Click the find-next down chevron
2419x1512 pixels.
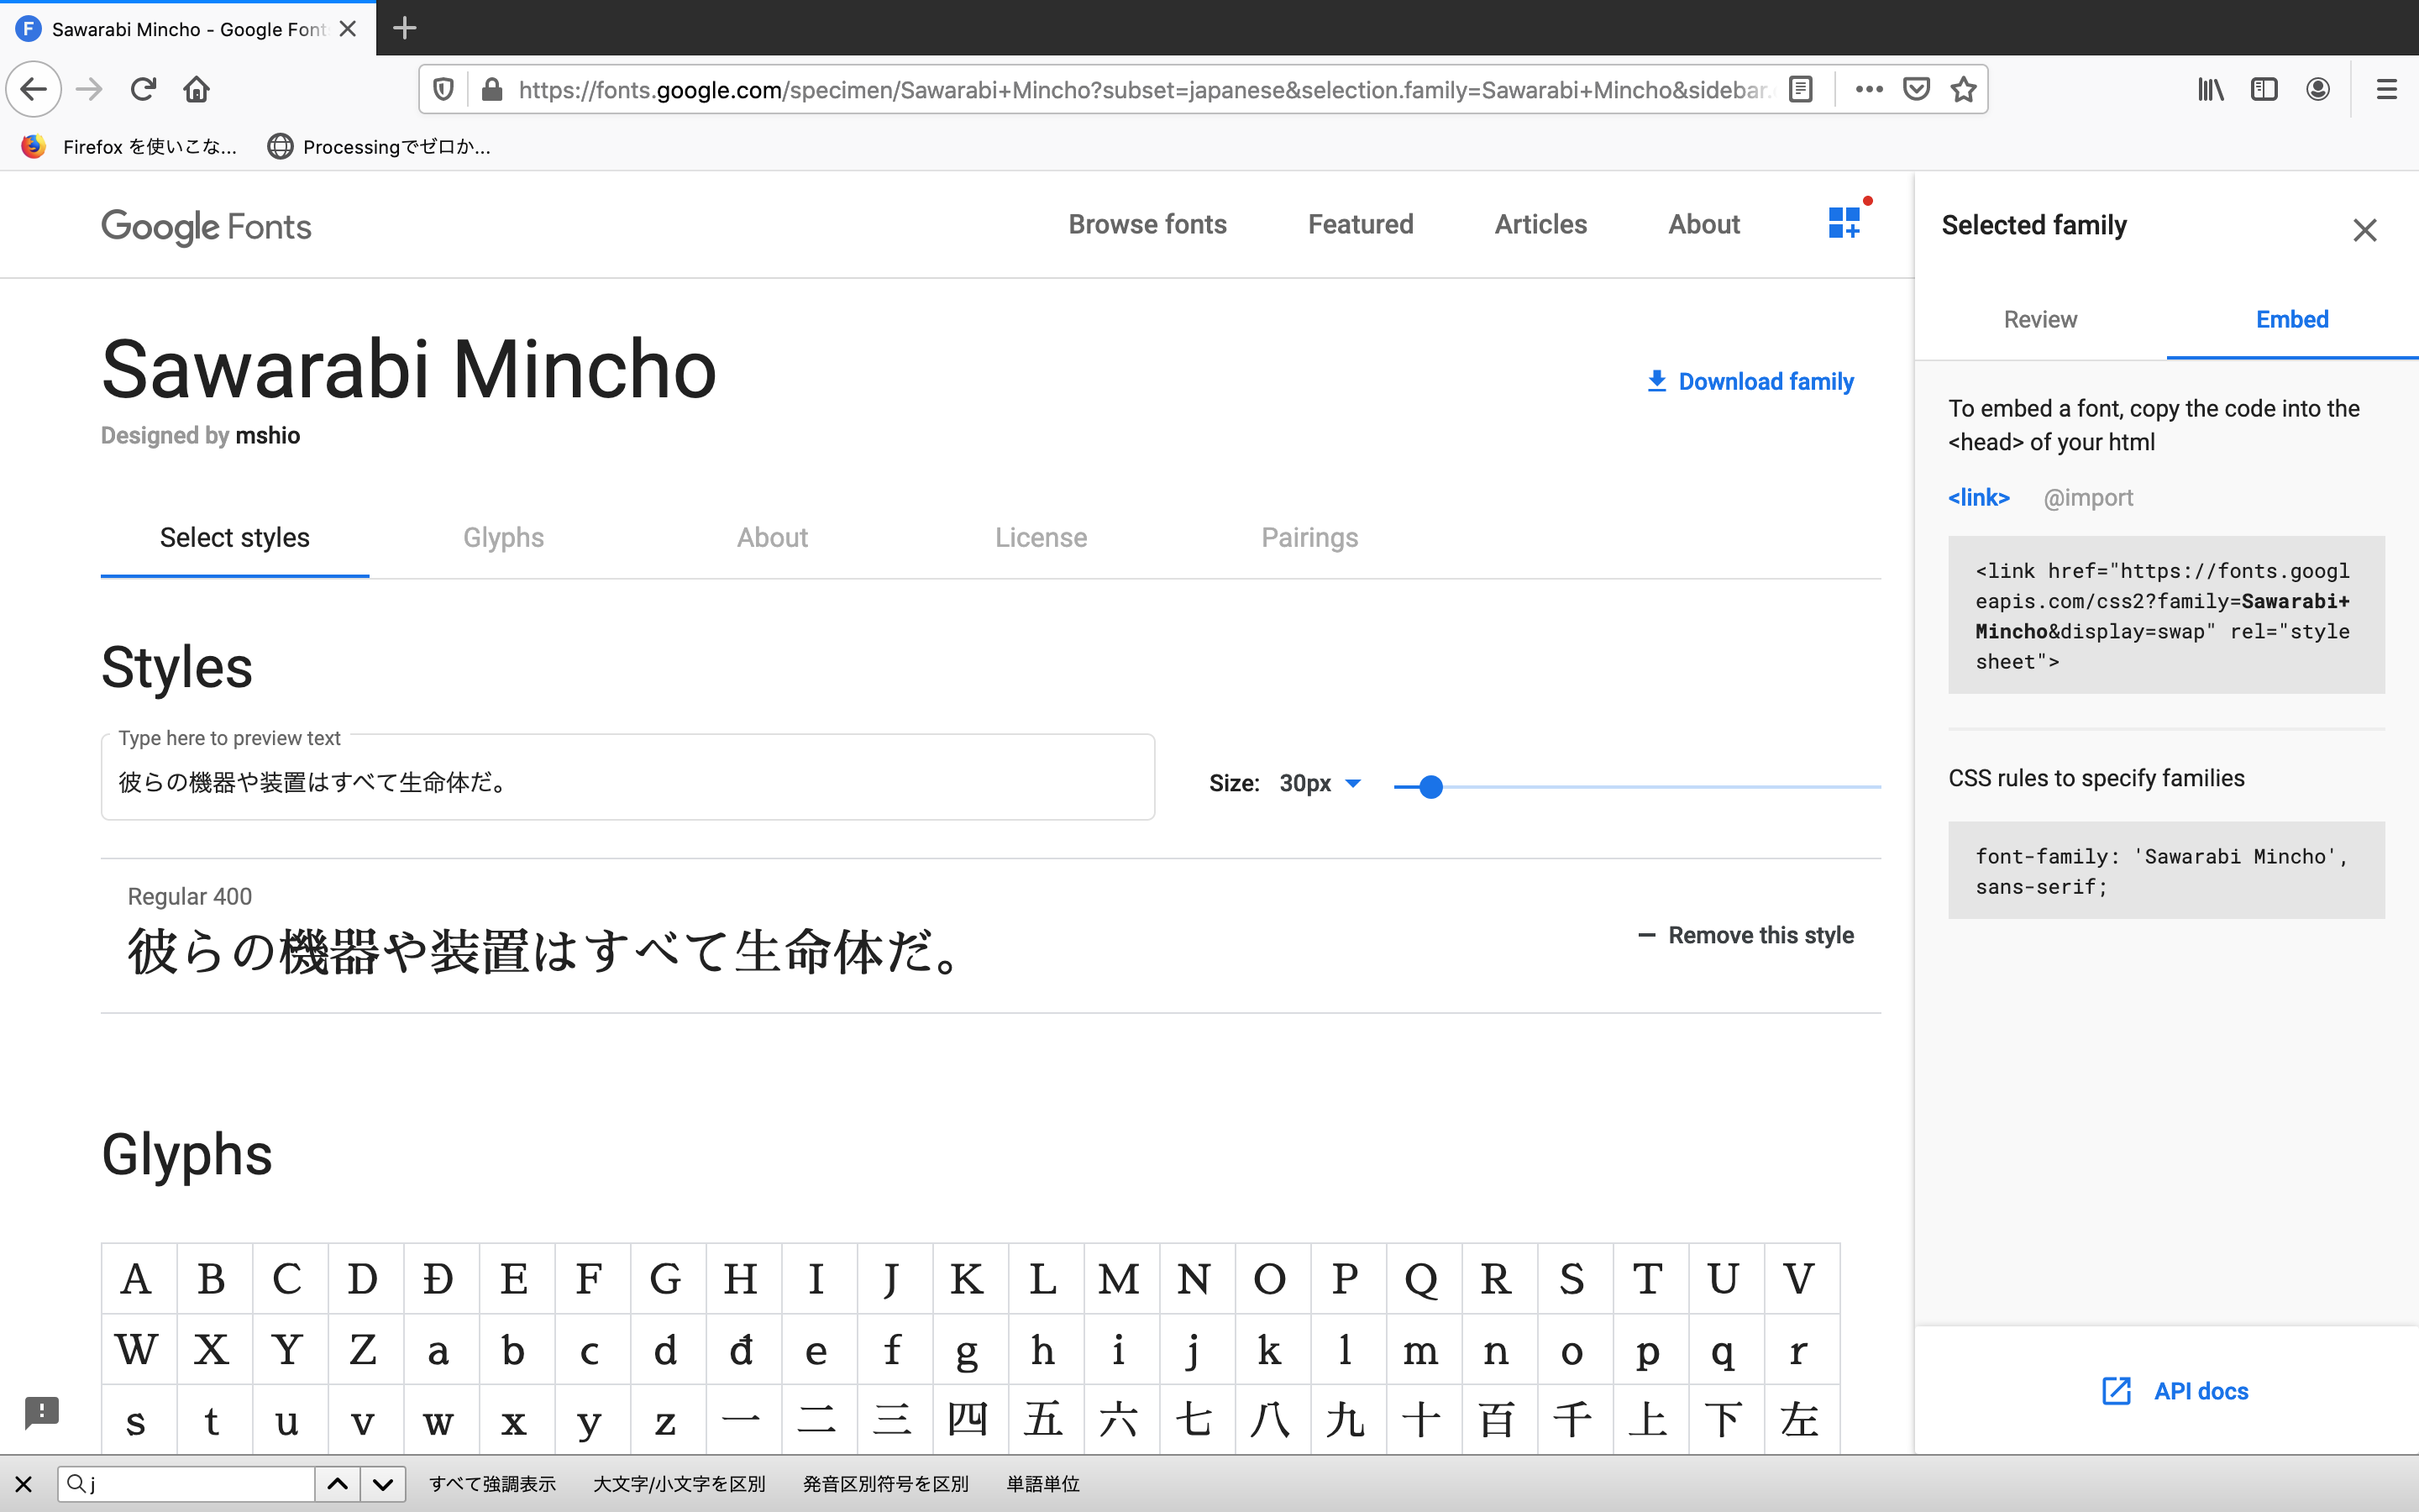click(x=382, y=1484)
